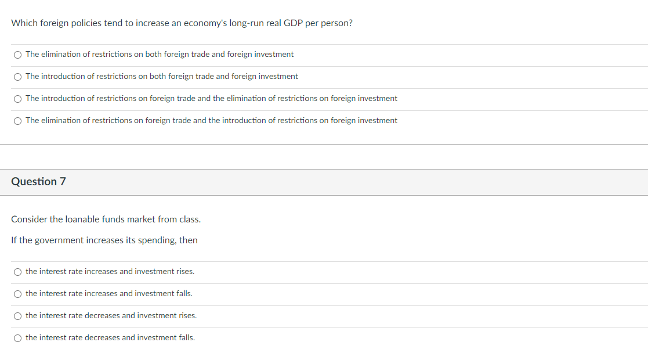This screenshot has height=360, width=648.
Task: Click the 'Question 7' heading
Action: coord(38,182)
